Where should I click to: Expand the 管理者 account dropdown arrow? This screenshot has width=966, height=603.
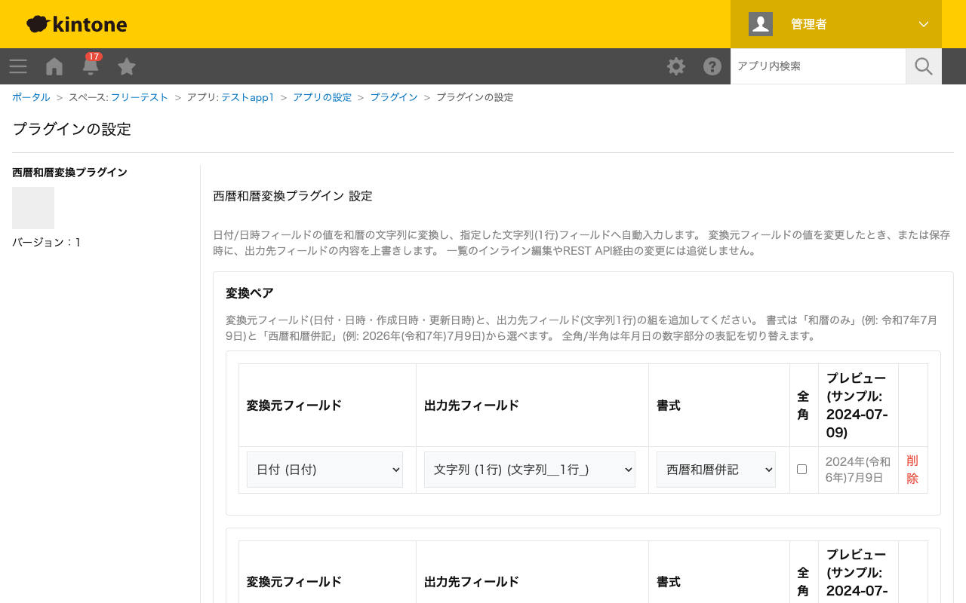[924, 24]
